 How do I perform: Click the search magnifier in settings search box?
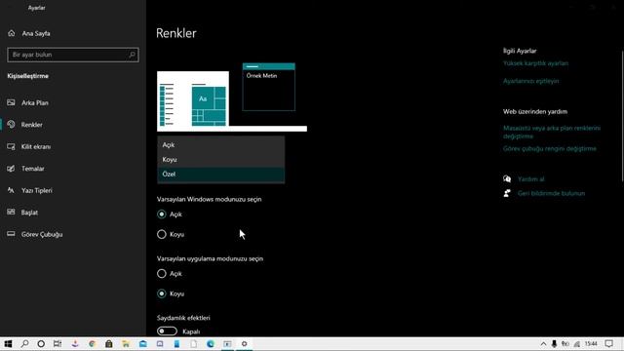(133, 55)
